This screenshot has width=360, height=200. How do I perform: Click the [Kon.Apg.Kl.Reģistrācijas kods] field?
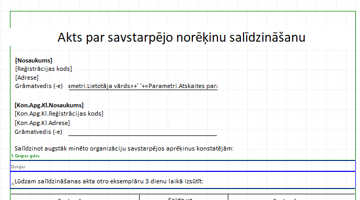[x=59, y=114]
